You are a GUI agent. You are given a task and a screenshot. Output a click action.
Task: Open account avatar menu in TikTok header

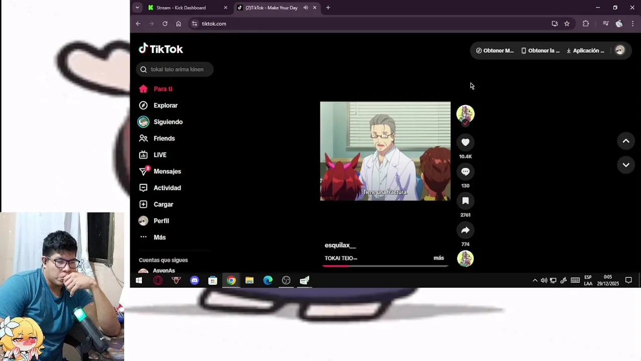(620, 50)
